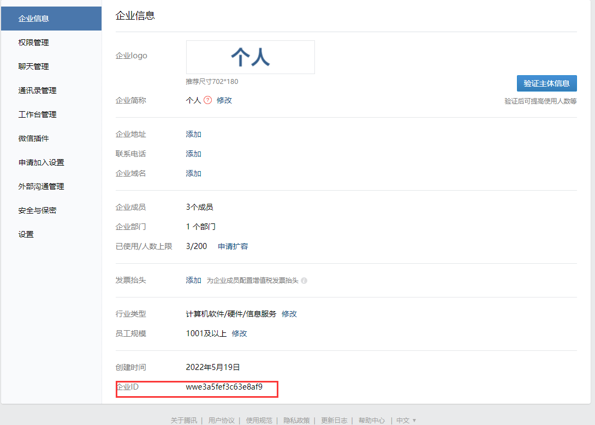This screenshot has height=425, width=595.
Task: Click the question mark icon beside 企业简称
Action: pyautogui.click(x=207, y=100)
